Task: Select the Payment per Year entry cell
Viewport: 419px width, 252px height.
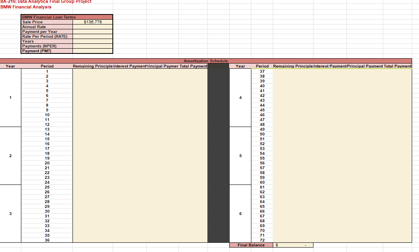Action: pyautogui.click(x=93, y=32)
